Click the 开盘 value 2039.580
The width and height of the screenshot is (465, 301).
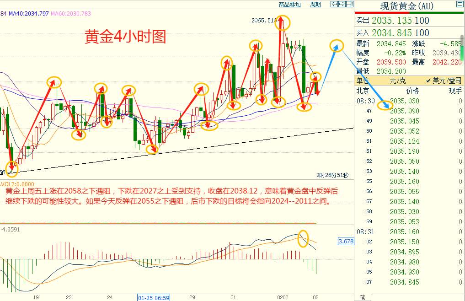pos(391,62)
